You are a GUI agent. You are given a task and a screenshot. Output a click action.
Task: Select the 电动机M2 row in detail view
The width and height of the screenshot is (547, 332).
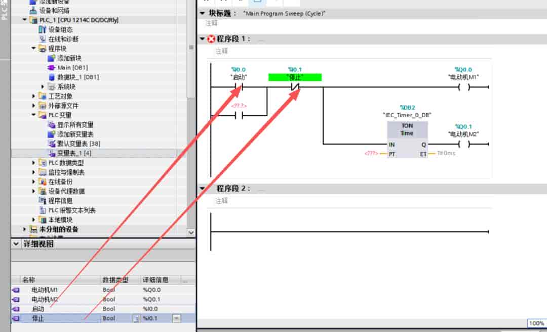coord(103,299)
